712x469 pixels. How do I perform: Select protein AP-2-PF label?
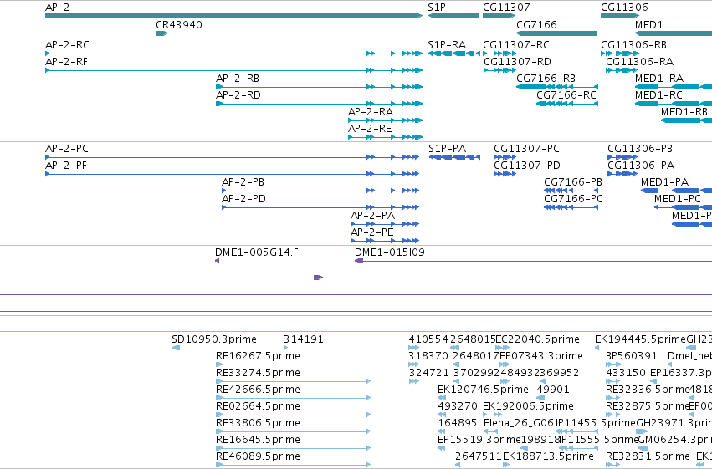66,166
